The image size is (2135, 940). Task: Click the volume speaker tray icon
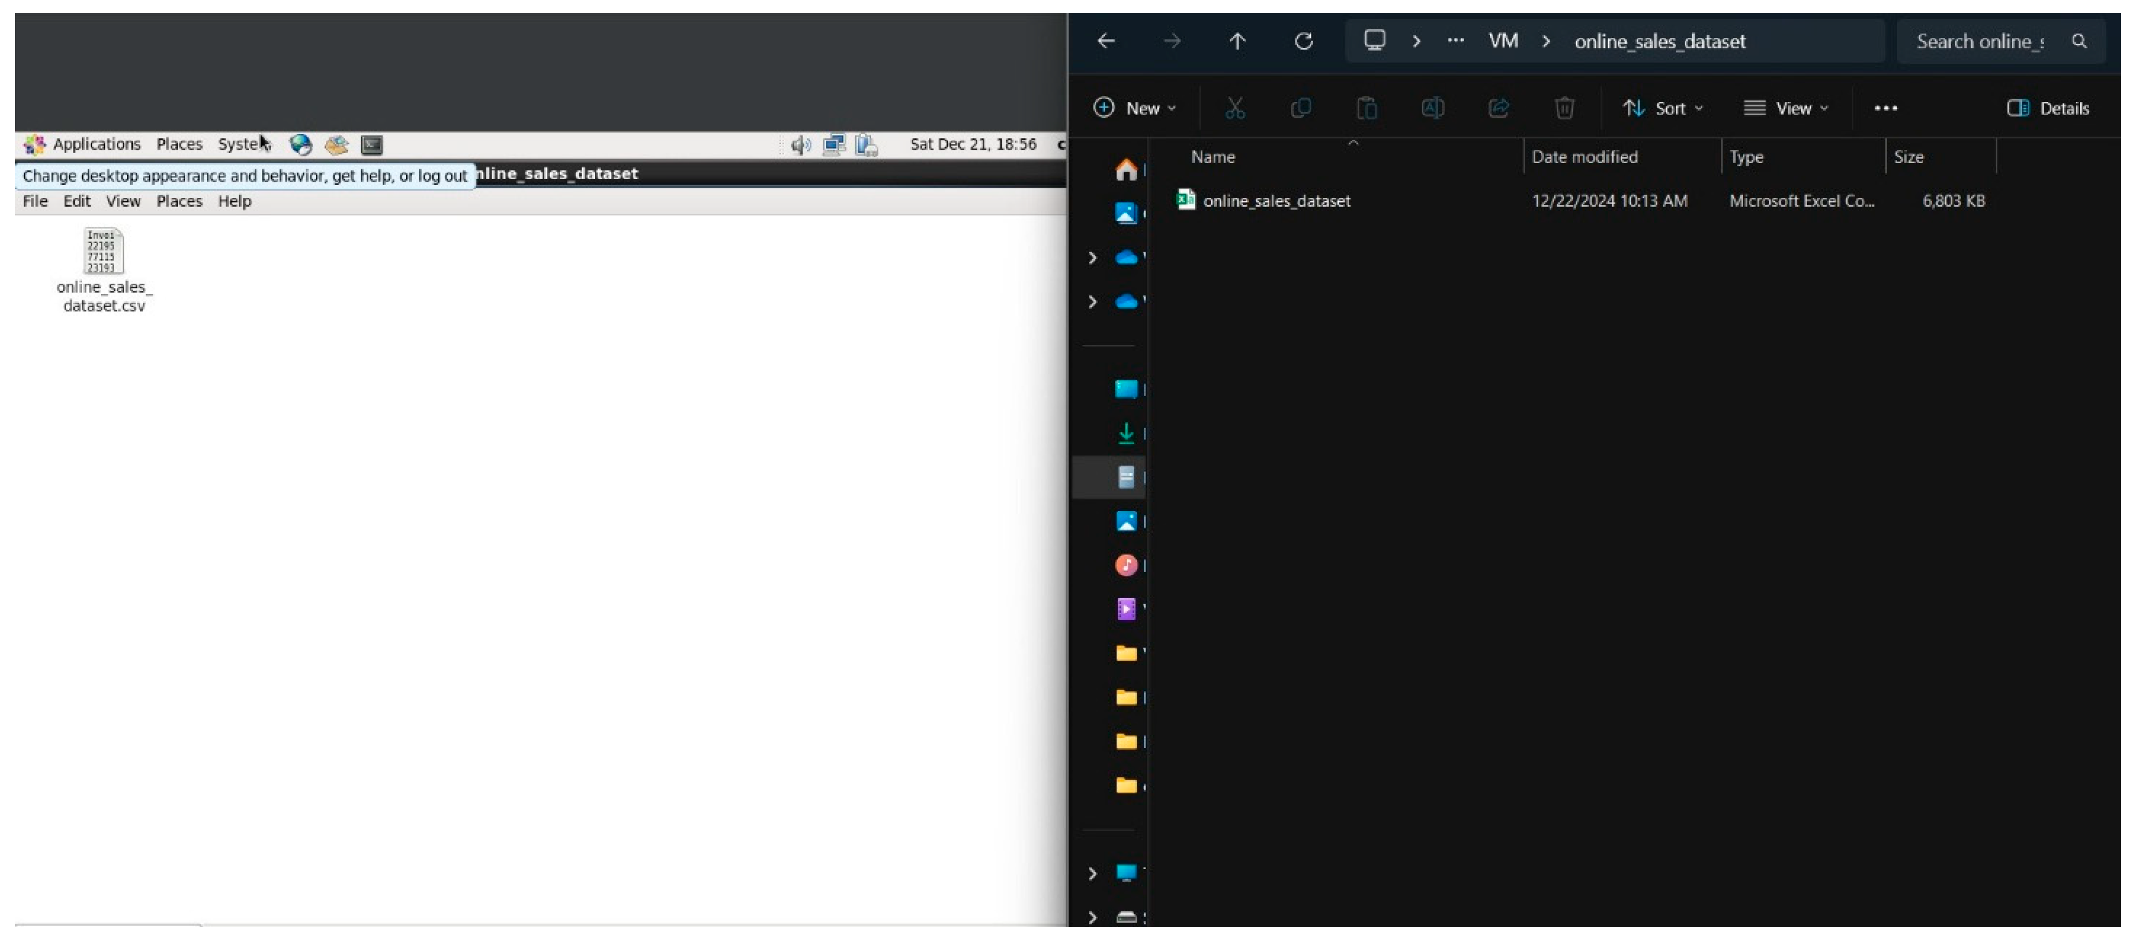click(x=800, y=146)
